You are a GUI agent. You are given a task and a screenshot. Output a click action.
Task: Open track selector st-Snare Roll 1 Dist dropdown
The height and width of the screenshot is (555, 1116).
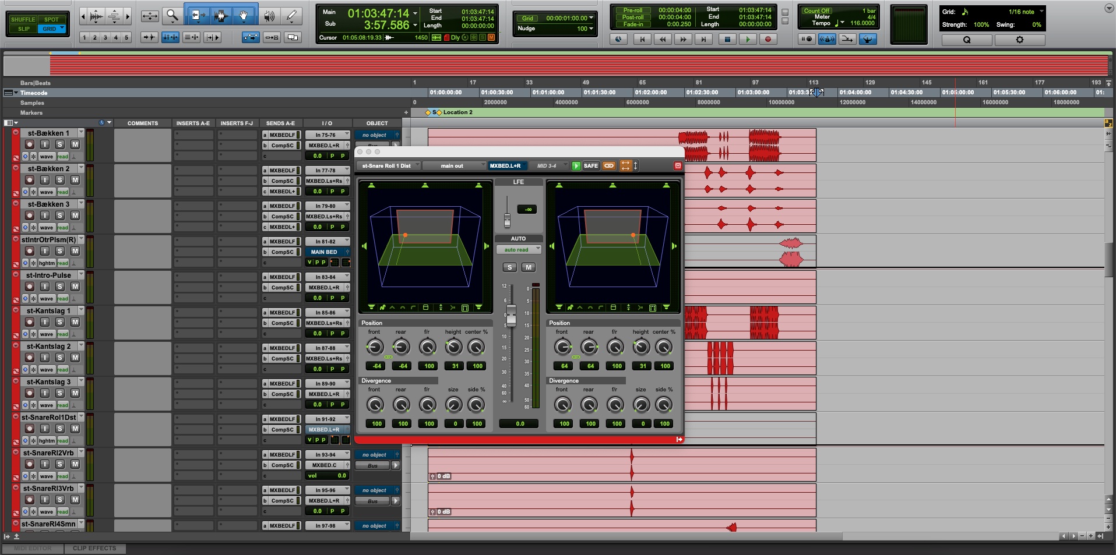tap(388, 166)
